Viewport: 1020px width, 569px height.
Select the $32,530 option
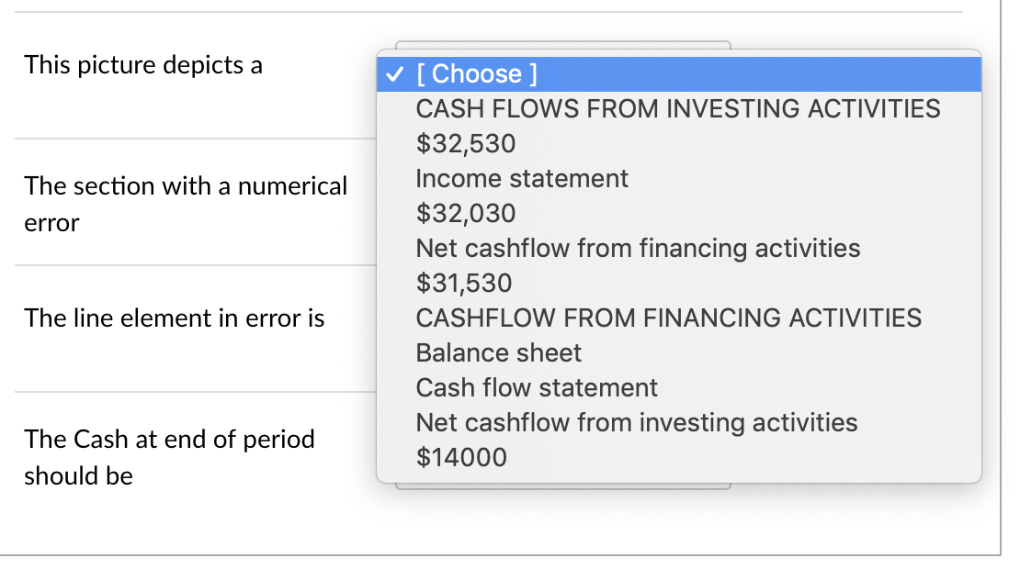pos(465,144)
